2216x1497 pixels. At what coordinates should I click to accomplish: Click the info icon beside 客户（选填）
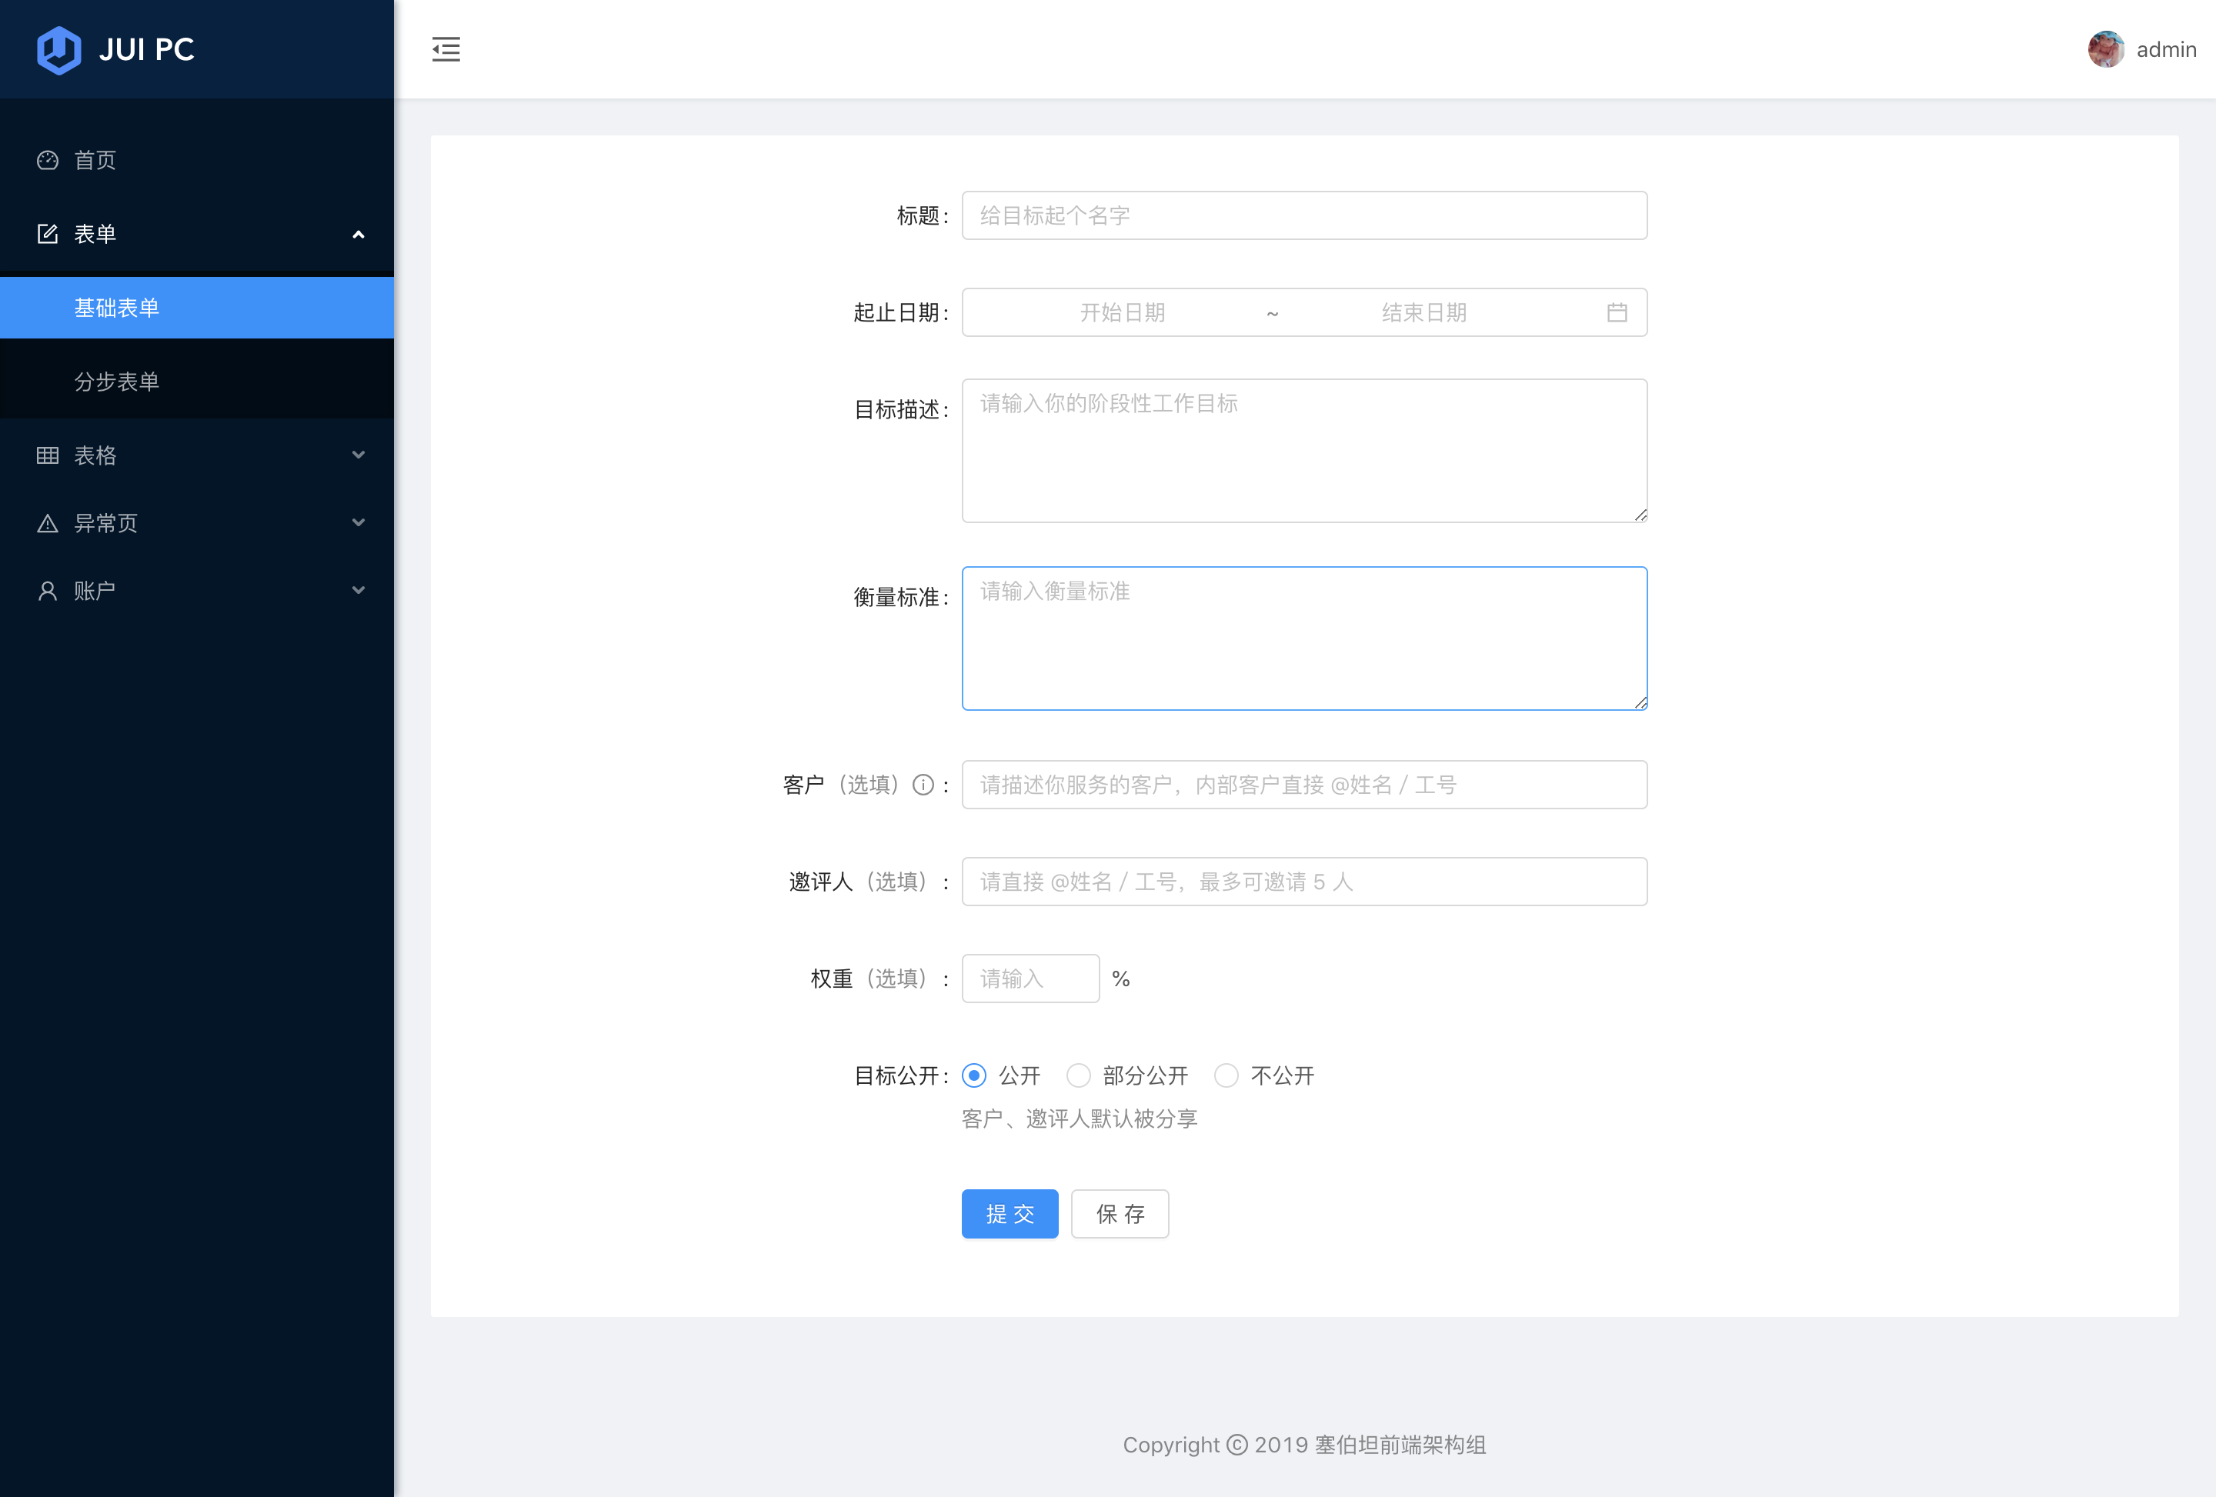click(923, 785)
